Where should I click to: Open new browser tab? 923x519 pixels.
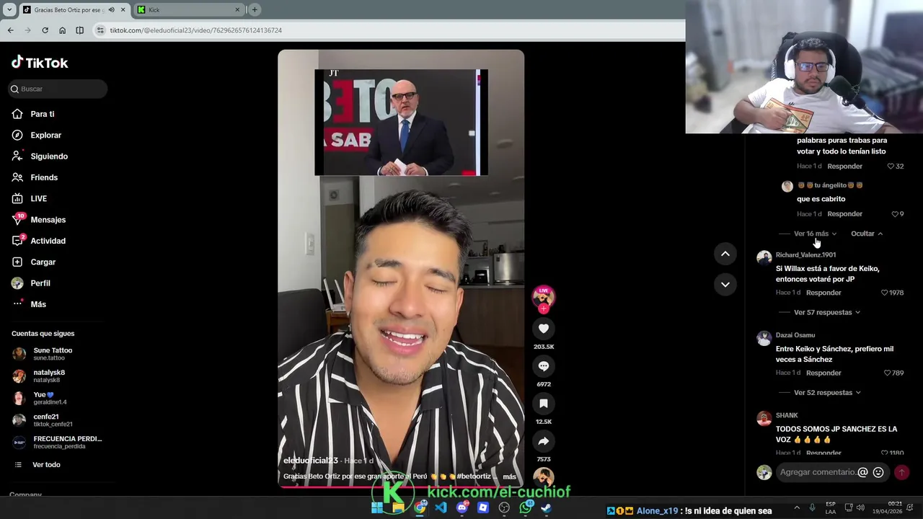[x=255, y=9]
